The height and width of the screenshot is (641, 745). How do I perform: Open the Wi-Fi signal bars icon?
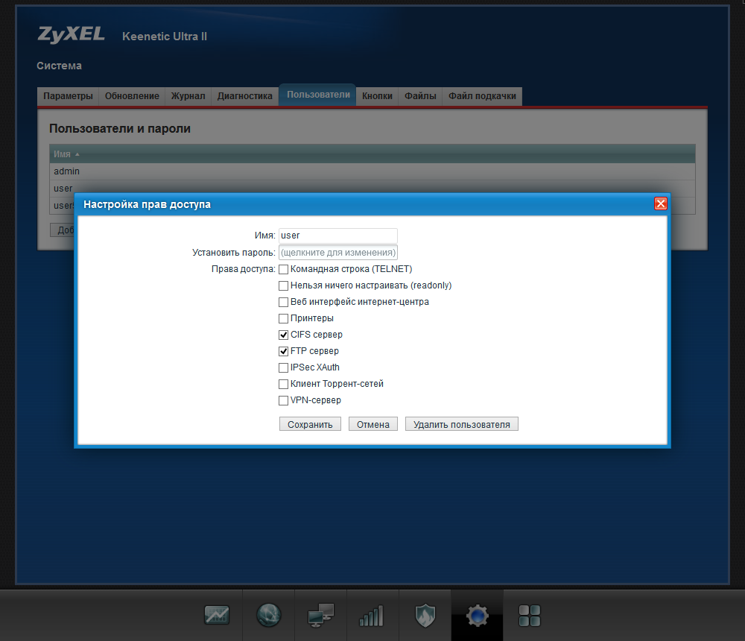click(372, 616)
